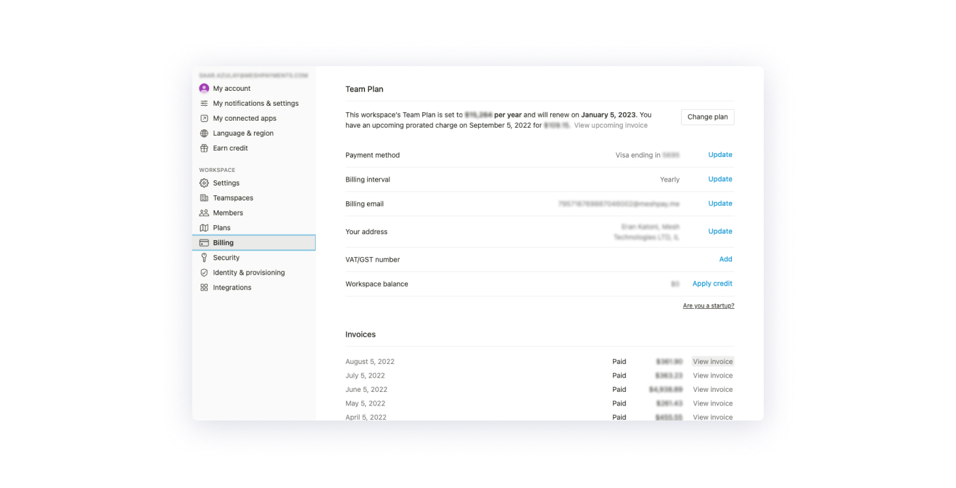Open the Plans section in sidebar
This screenshot has width=956, height=488.
pyautogui.click(x=221, y=228)
